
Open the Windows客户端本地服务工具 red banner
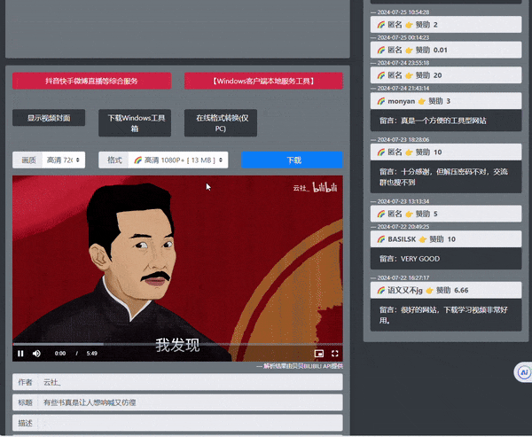(x=263, y=81)
